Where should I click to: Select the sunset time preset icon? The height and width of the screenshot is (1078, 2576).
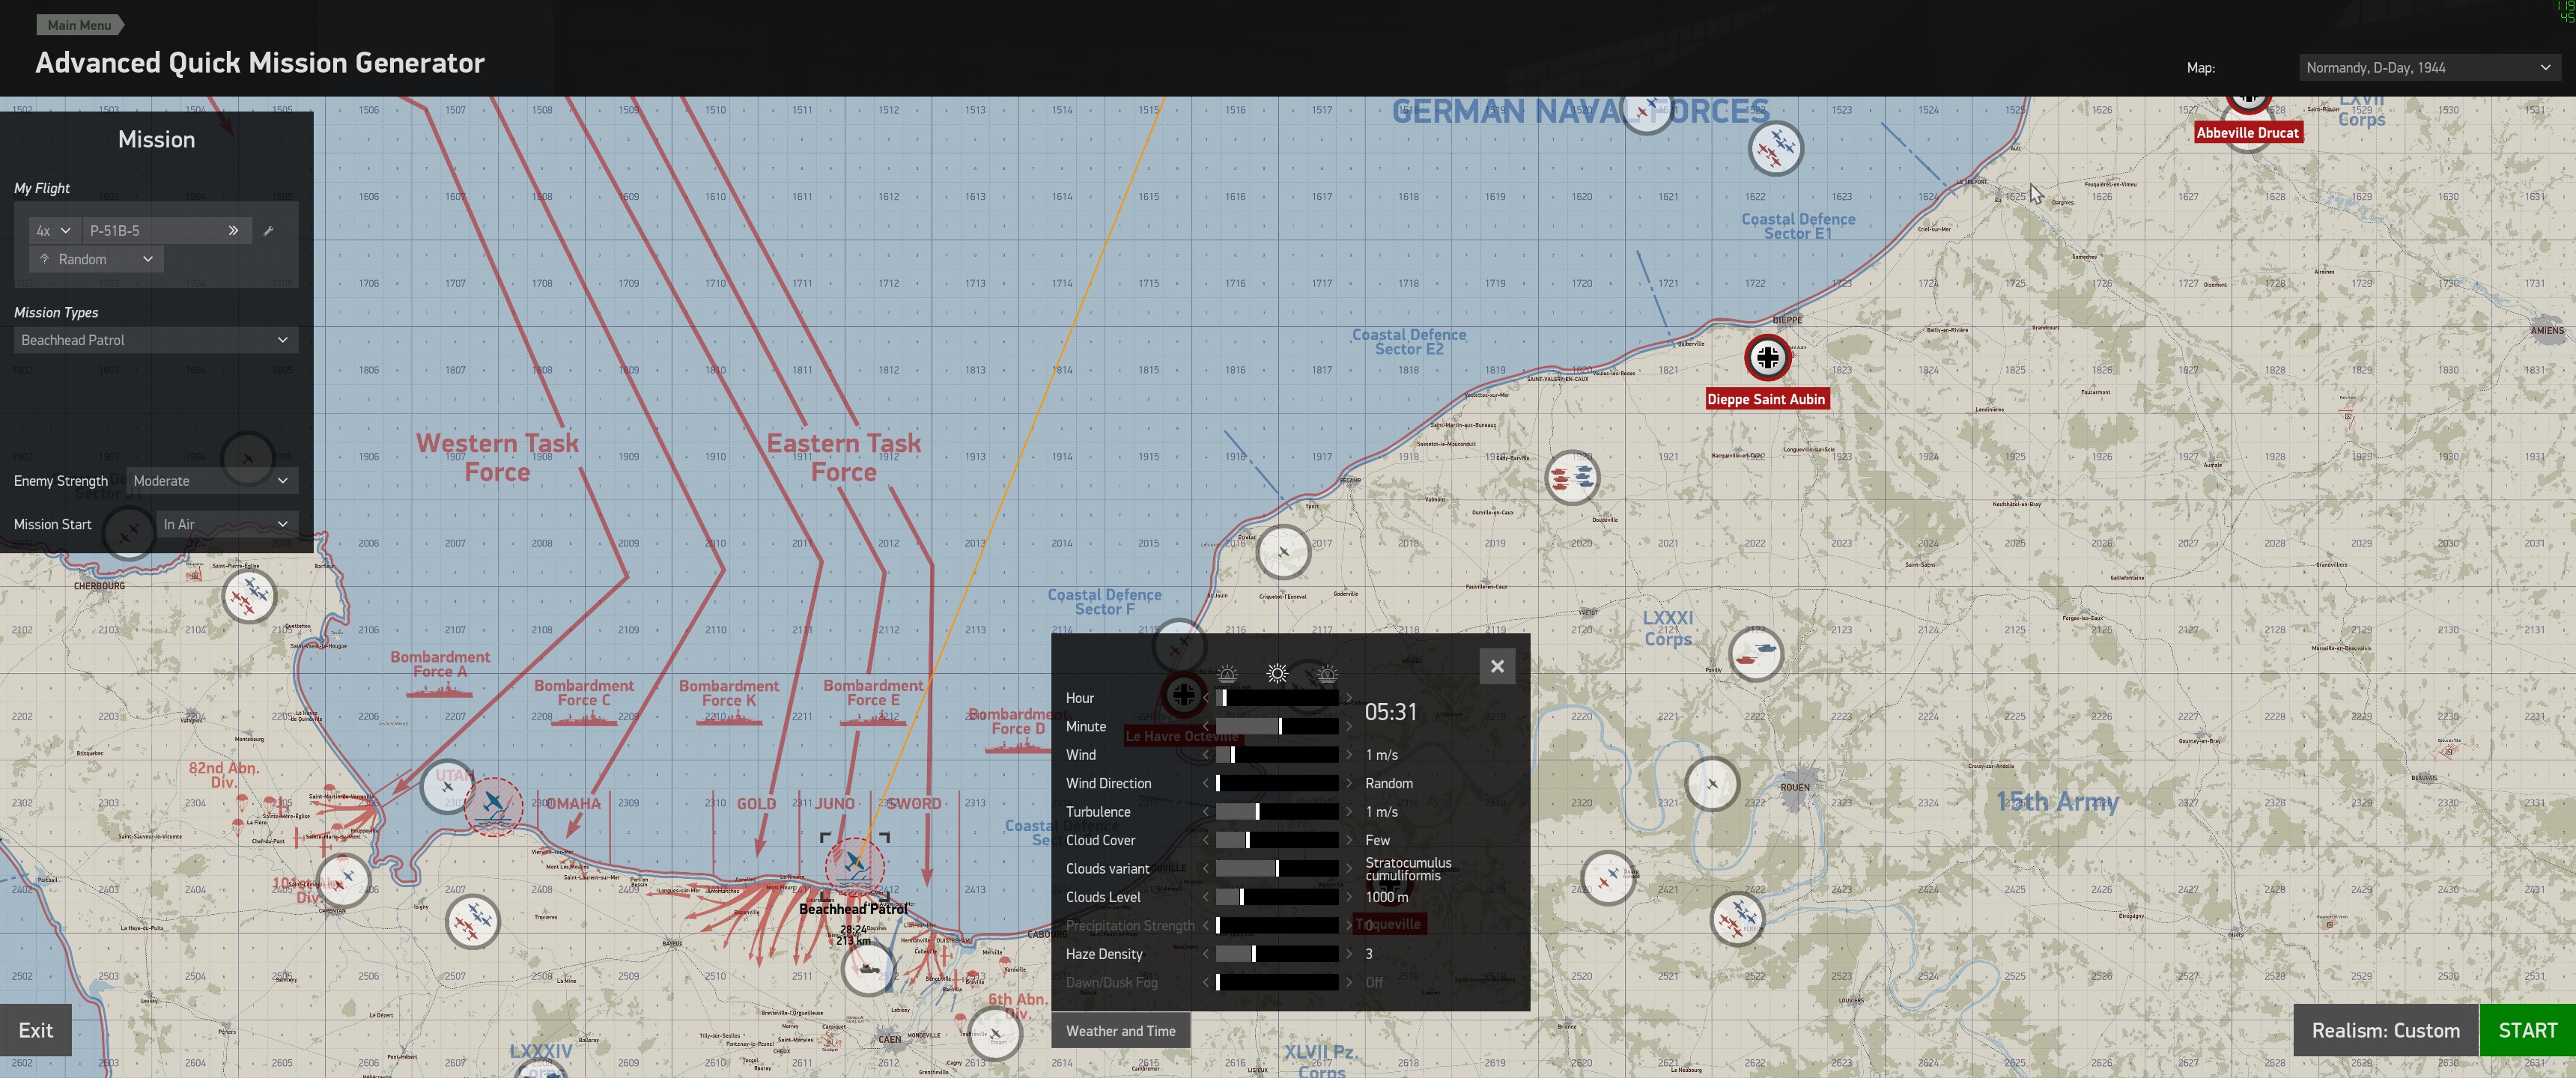coord(1327,674)
